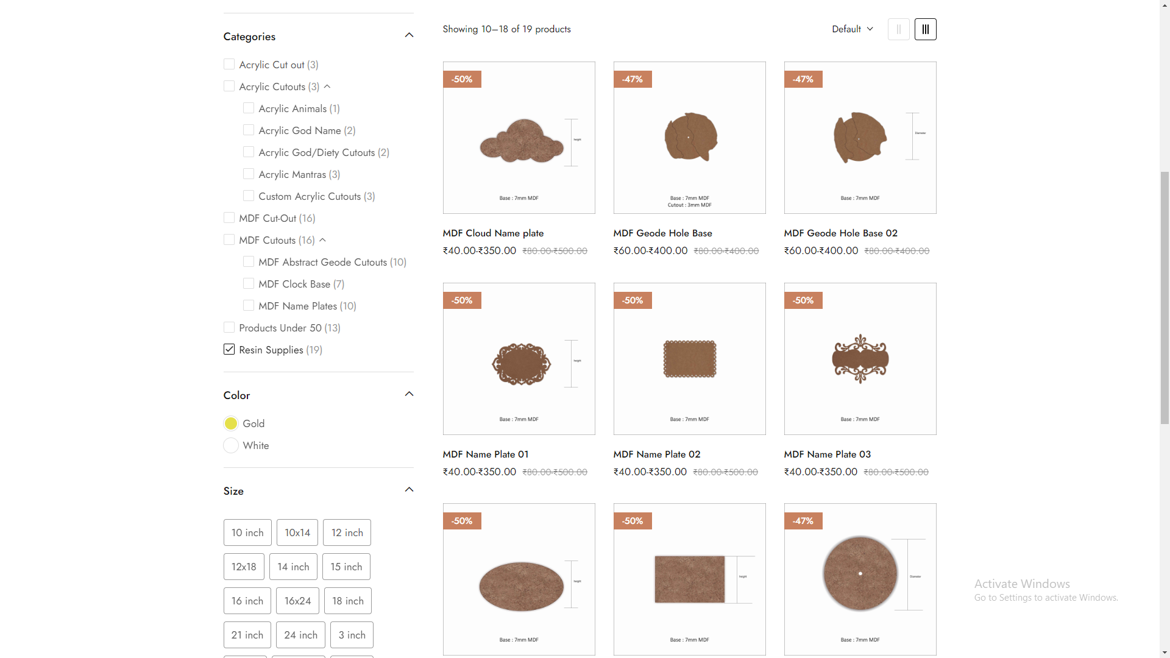
Task: Select the Gold color swatch
Action: (231, 423)
